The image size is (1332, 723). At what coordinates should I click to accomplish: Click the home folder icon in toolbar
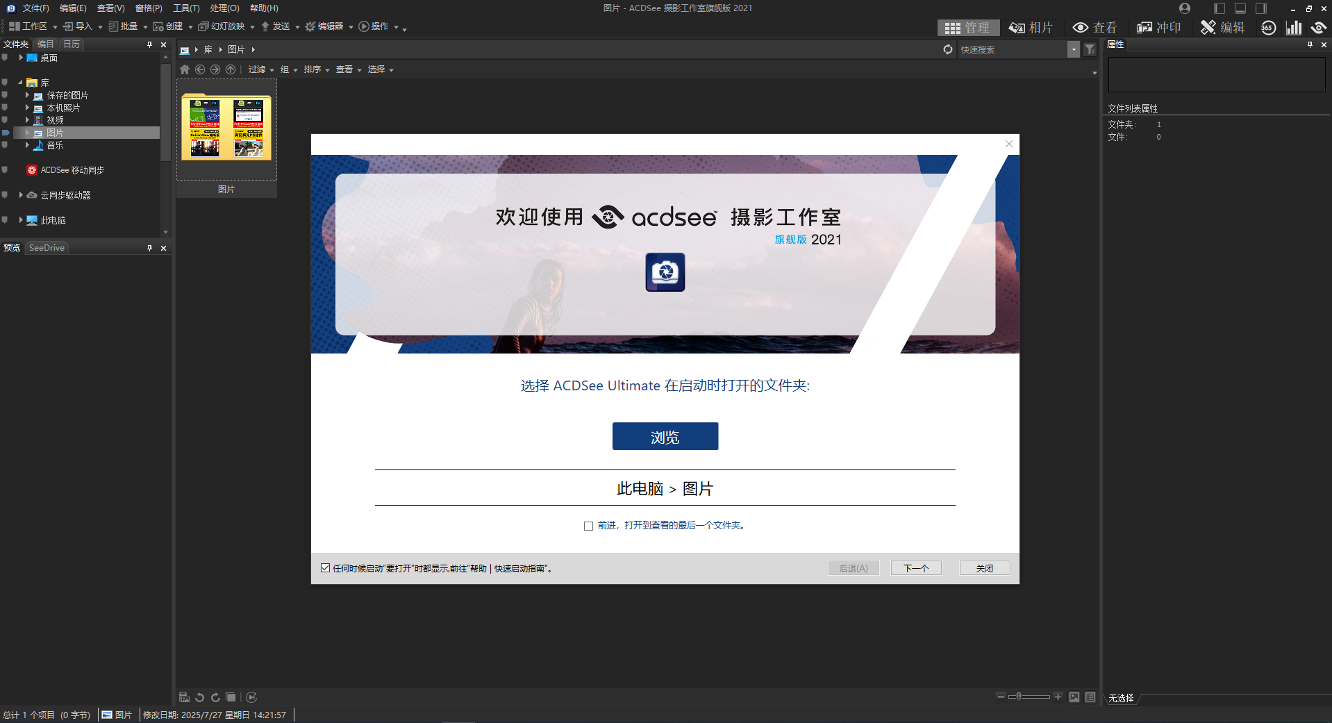185,69
